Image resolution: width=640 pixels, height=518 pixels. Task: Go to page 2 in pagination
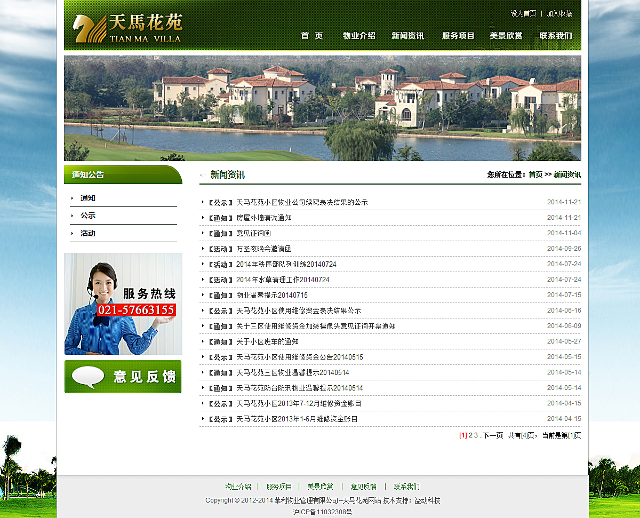click(x=470, y=435)
